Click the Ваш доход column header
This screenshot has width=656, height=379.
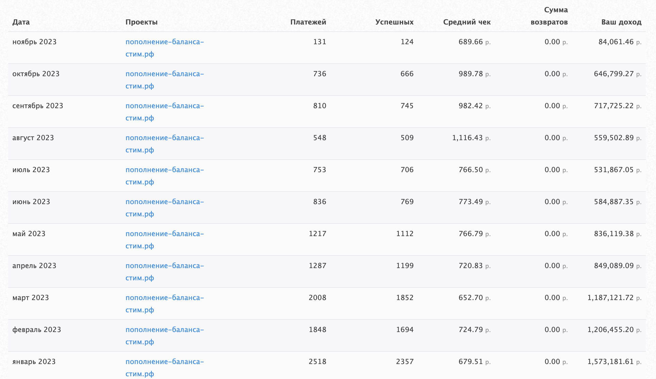(x=621, y=22)
